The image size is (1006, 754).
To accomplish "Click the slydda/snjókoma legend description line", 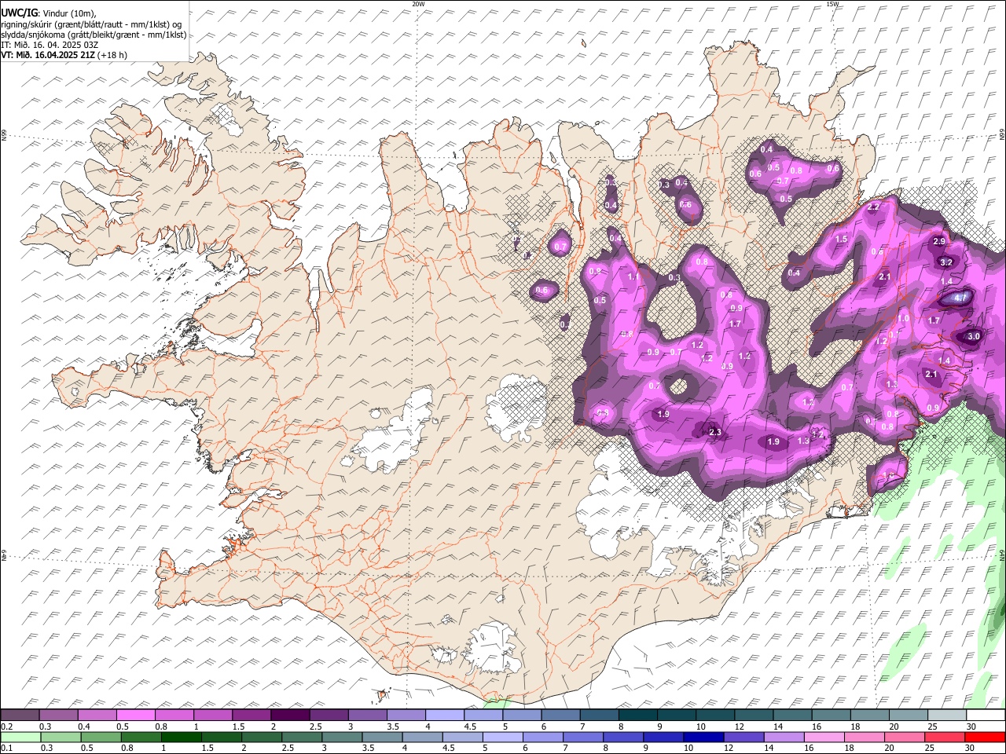I will pos(94,35).
